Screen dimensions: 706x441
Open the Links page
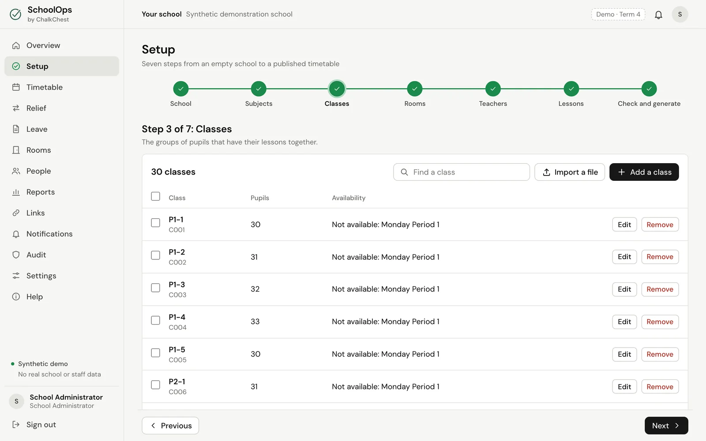click(62, 213)
